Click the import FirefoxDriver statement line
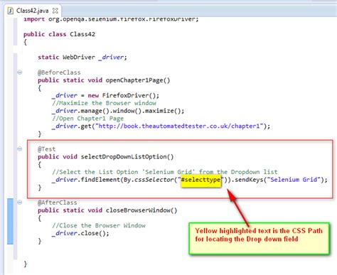 coord(111,19)
